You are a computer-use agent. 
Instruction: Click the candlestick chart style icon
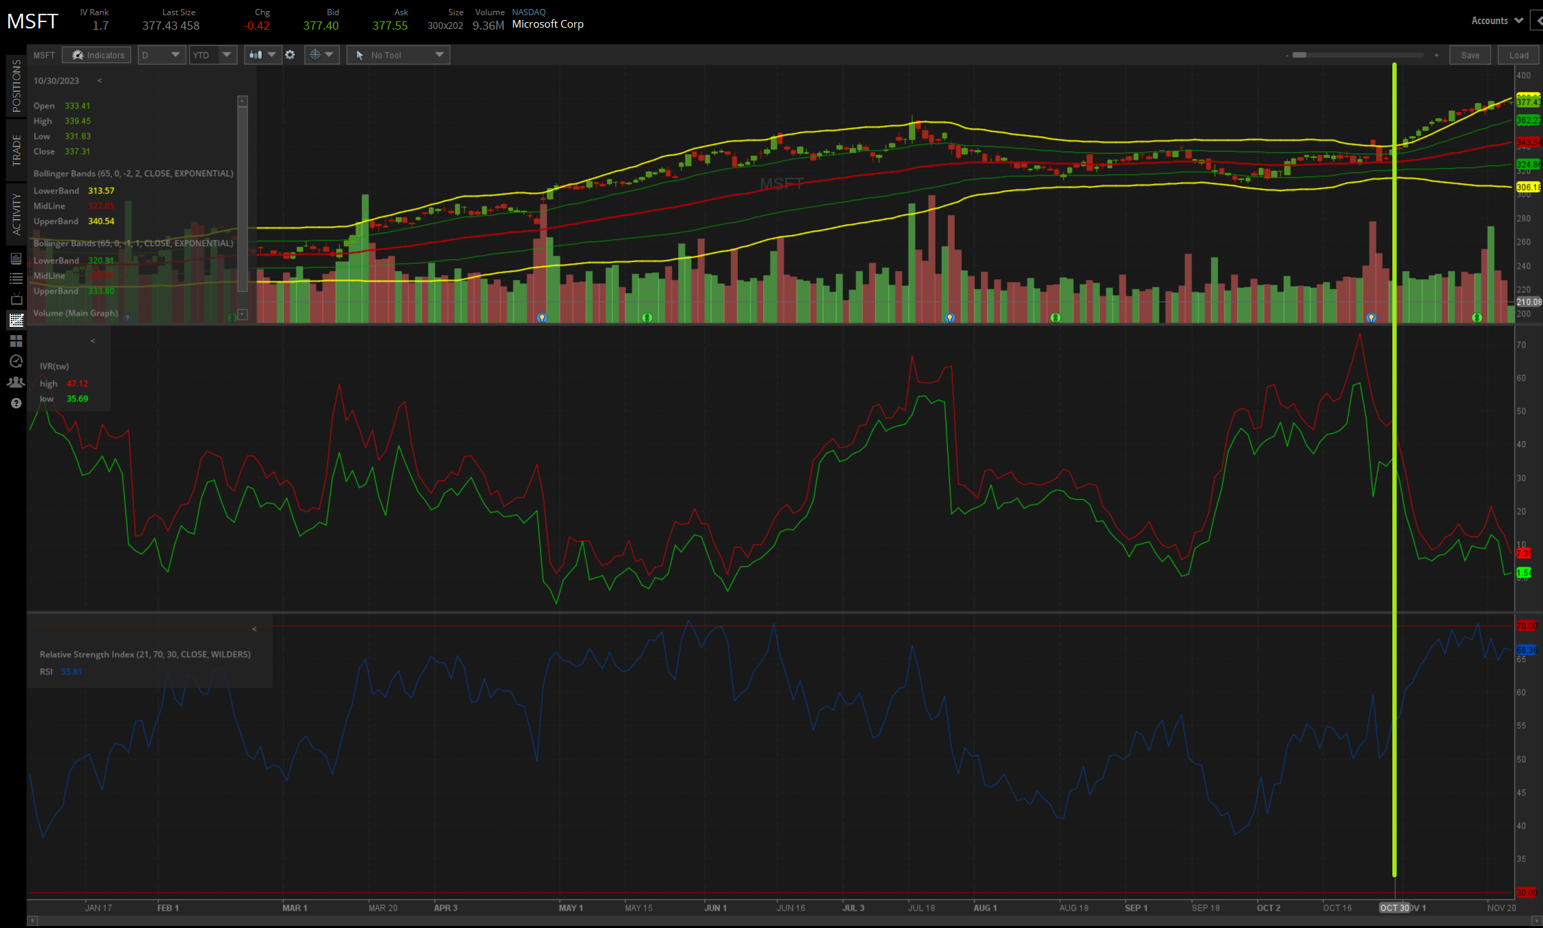pos(256,55)
